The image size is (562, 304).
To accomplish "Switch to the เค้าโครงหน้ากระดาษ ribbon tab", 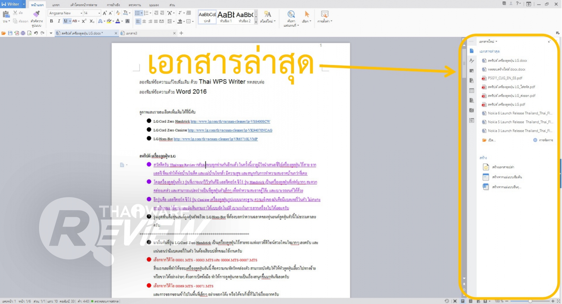I will 84,5.
